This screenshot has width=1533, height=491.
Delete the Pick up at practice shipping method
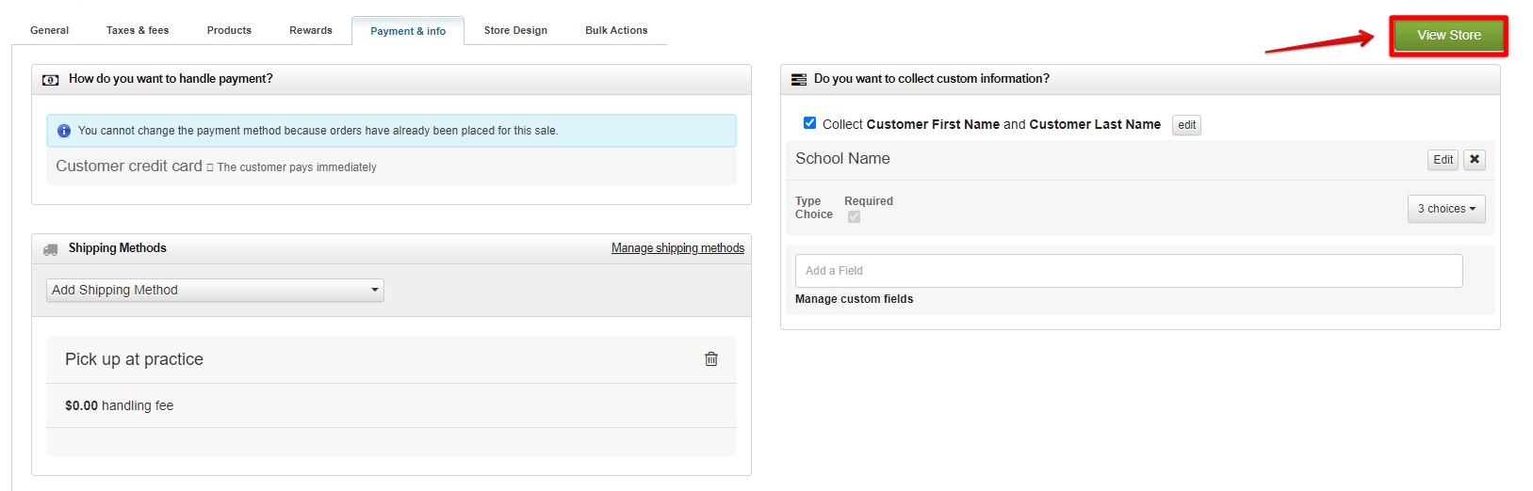[711, 358]
